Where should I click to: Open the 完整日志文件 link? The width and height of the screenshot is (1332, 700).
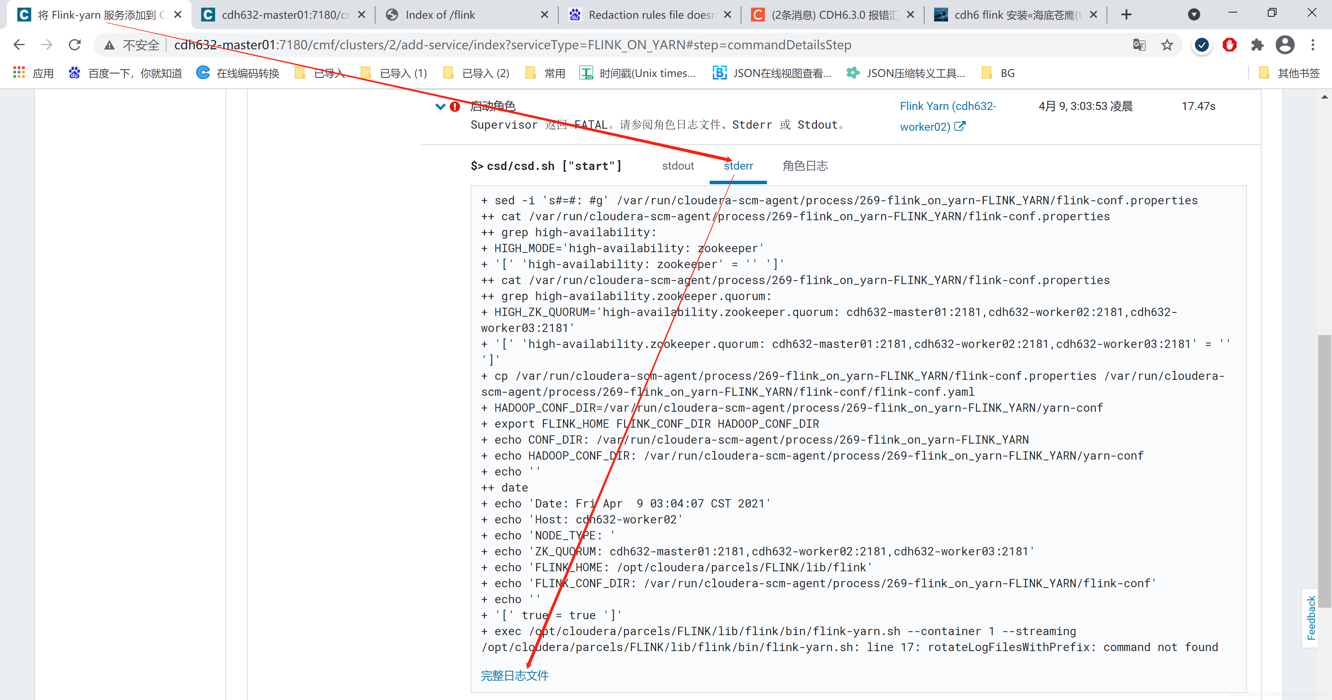click(x=514, y=676)
